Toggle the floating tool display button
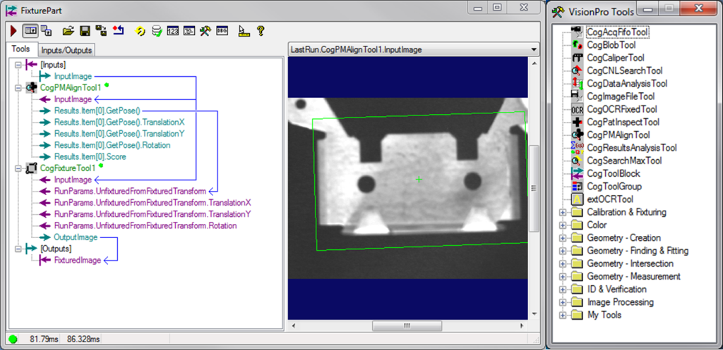The height and width of the screenshot is (350, 723). click(46, 31)
